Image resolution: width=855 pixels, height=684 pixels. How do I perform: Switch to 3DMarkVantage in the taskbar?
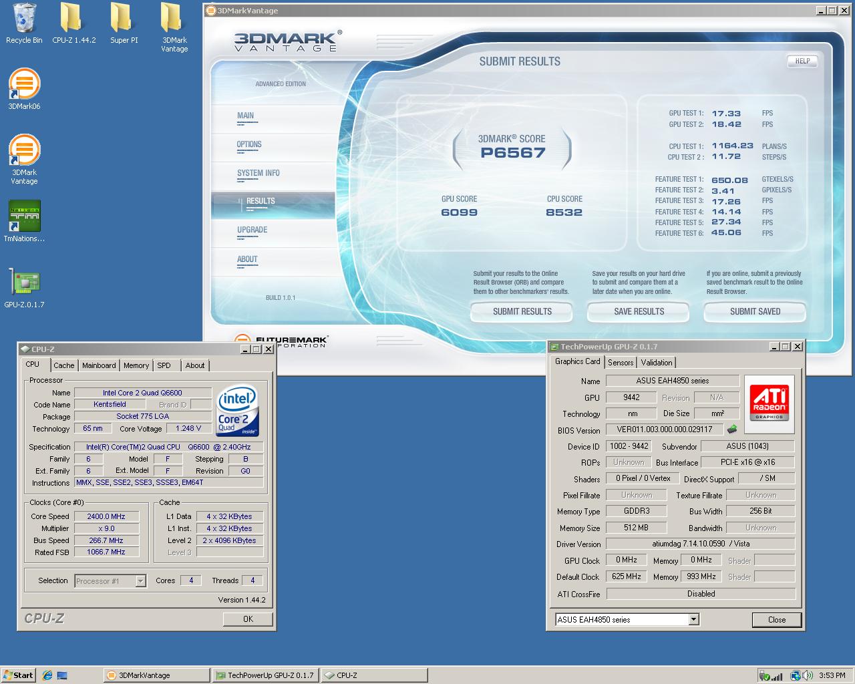pos(157,675)
